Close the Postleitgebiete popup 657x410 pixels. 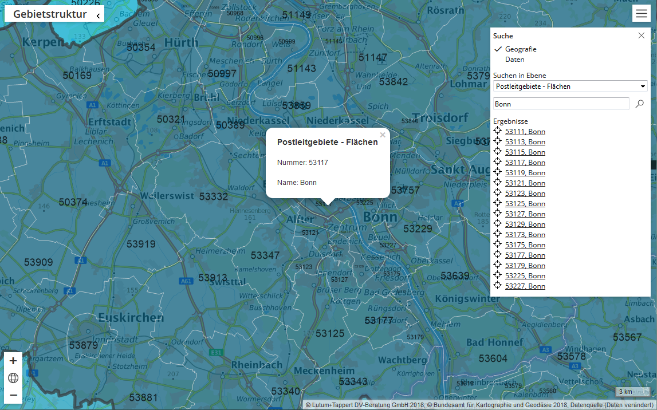click(x=383, y=135)
